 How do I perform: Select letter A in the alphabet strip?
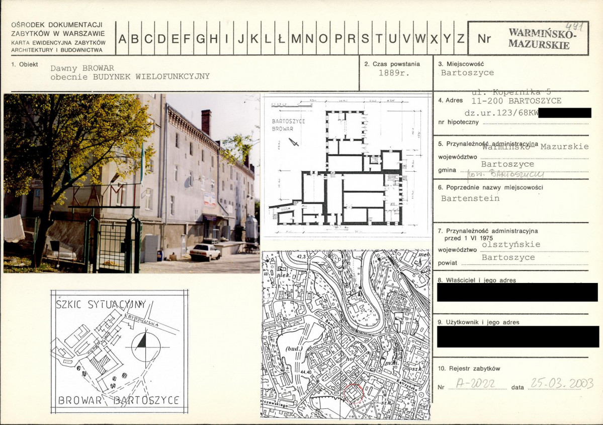coord(122,38)
